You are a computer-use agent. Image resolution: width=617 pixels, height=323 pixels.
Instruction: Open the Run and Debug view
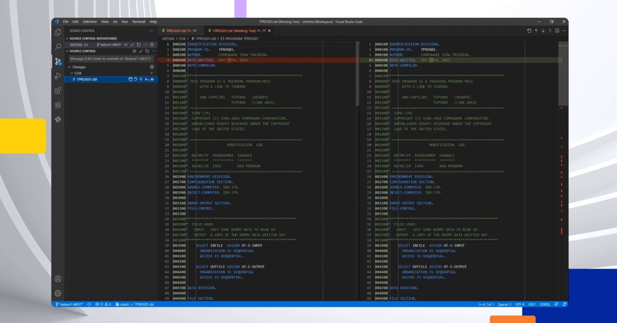(58, 76)
